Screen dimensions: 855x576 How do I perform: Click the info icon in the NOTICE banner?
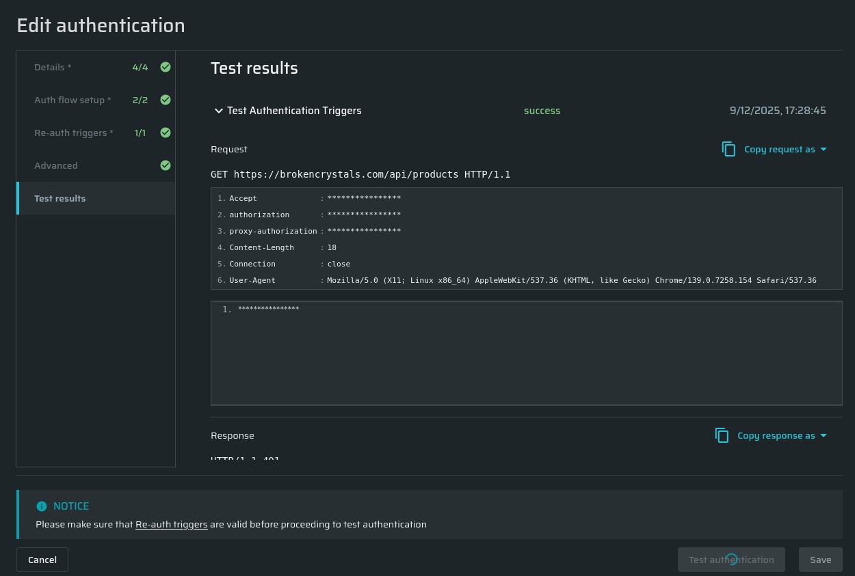click(x=42, y=506)
